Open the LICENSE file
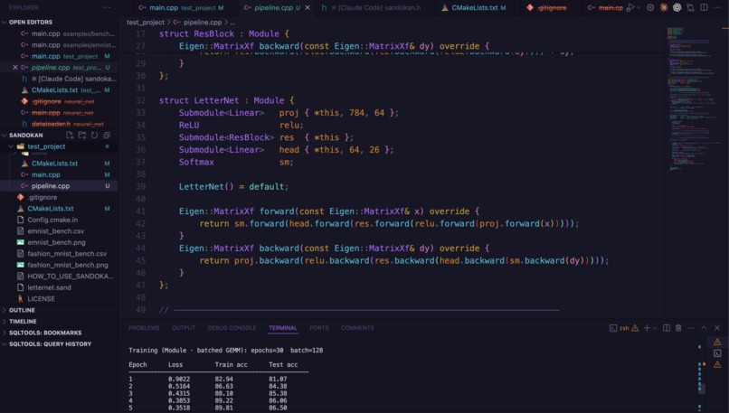This screenshot has height=413, width=729. coord(59,299)
